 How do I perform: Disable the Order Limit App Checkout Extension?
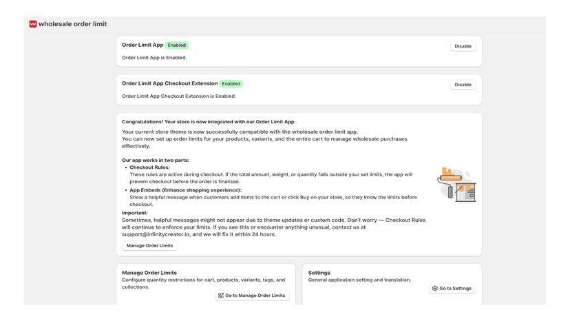(463, 85)
